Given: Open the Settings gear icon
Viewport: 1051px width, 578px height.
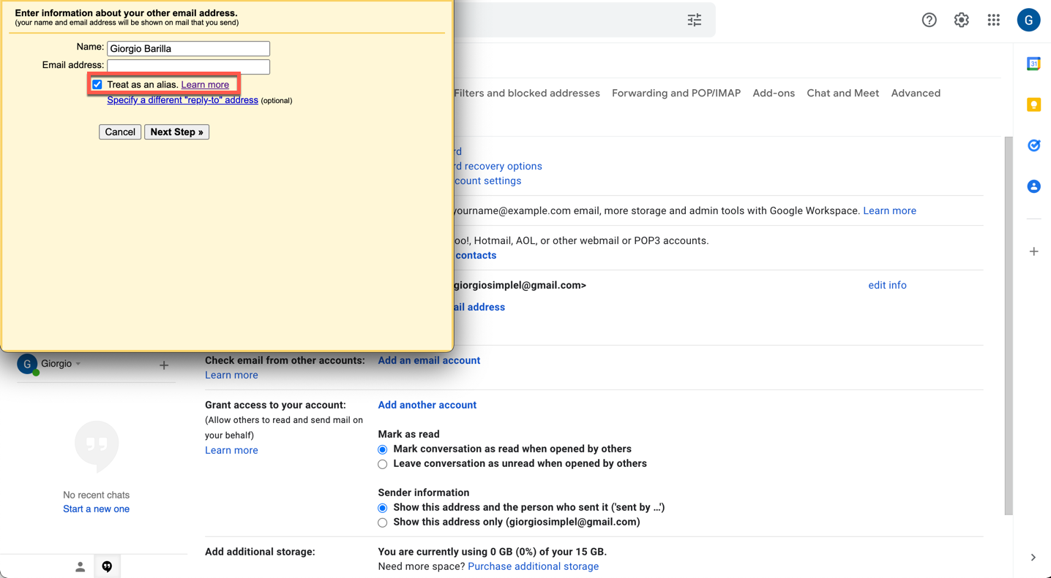Looking at the screenshot, I should [962, 20].
